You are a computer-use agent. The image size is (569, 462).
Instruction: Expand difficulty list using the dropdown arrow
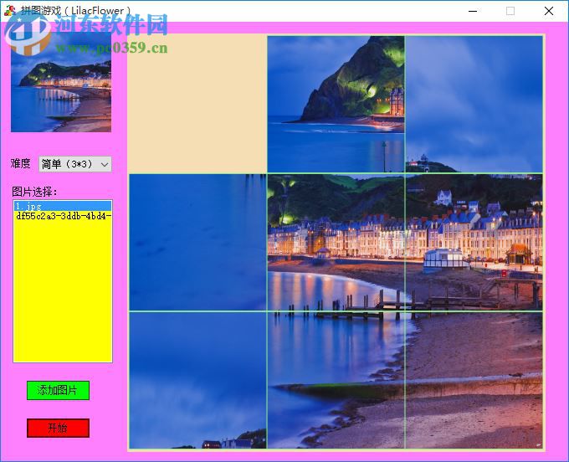[x=105, y=164]
